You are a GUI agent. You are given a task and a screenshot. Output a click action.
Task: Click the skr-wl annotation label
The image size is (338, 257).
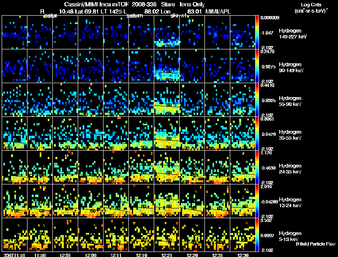179,16
